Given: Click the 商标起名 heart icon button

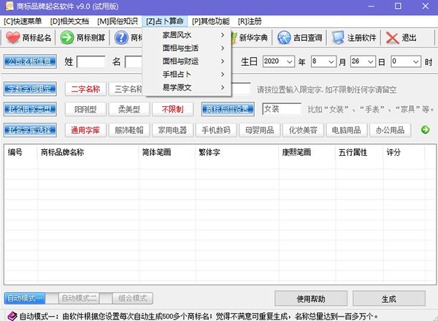Looking at the screenshot, I should pyautogui.click(x=29, y=38).
